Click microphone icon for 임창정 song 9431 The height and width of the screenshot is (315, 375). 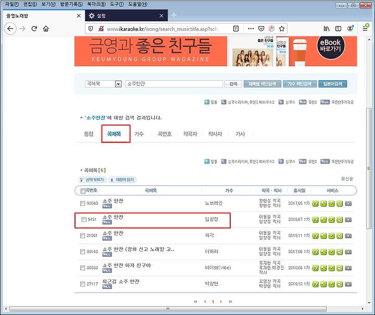(323, 219)
